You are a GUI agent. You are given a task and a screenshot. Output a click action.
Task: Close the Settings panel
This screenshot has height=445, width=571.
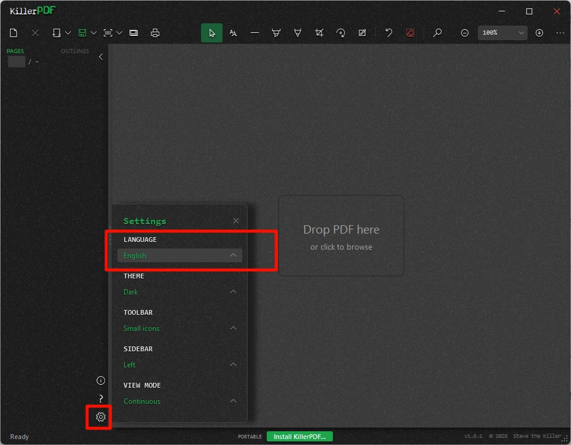click(x=236, y=221)
